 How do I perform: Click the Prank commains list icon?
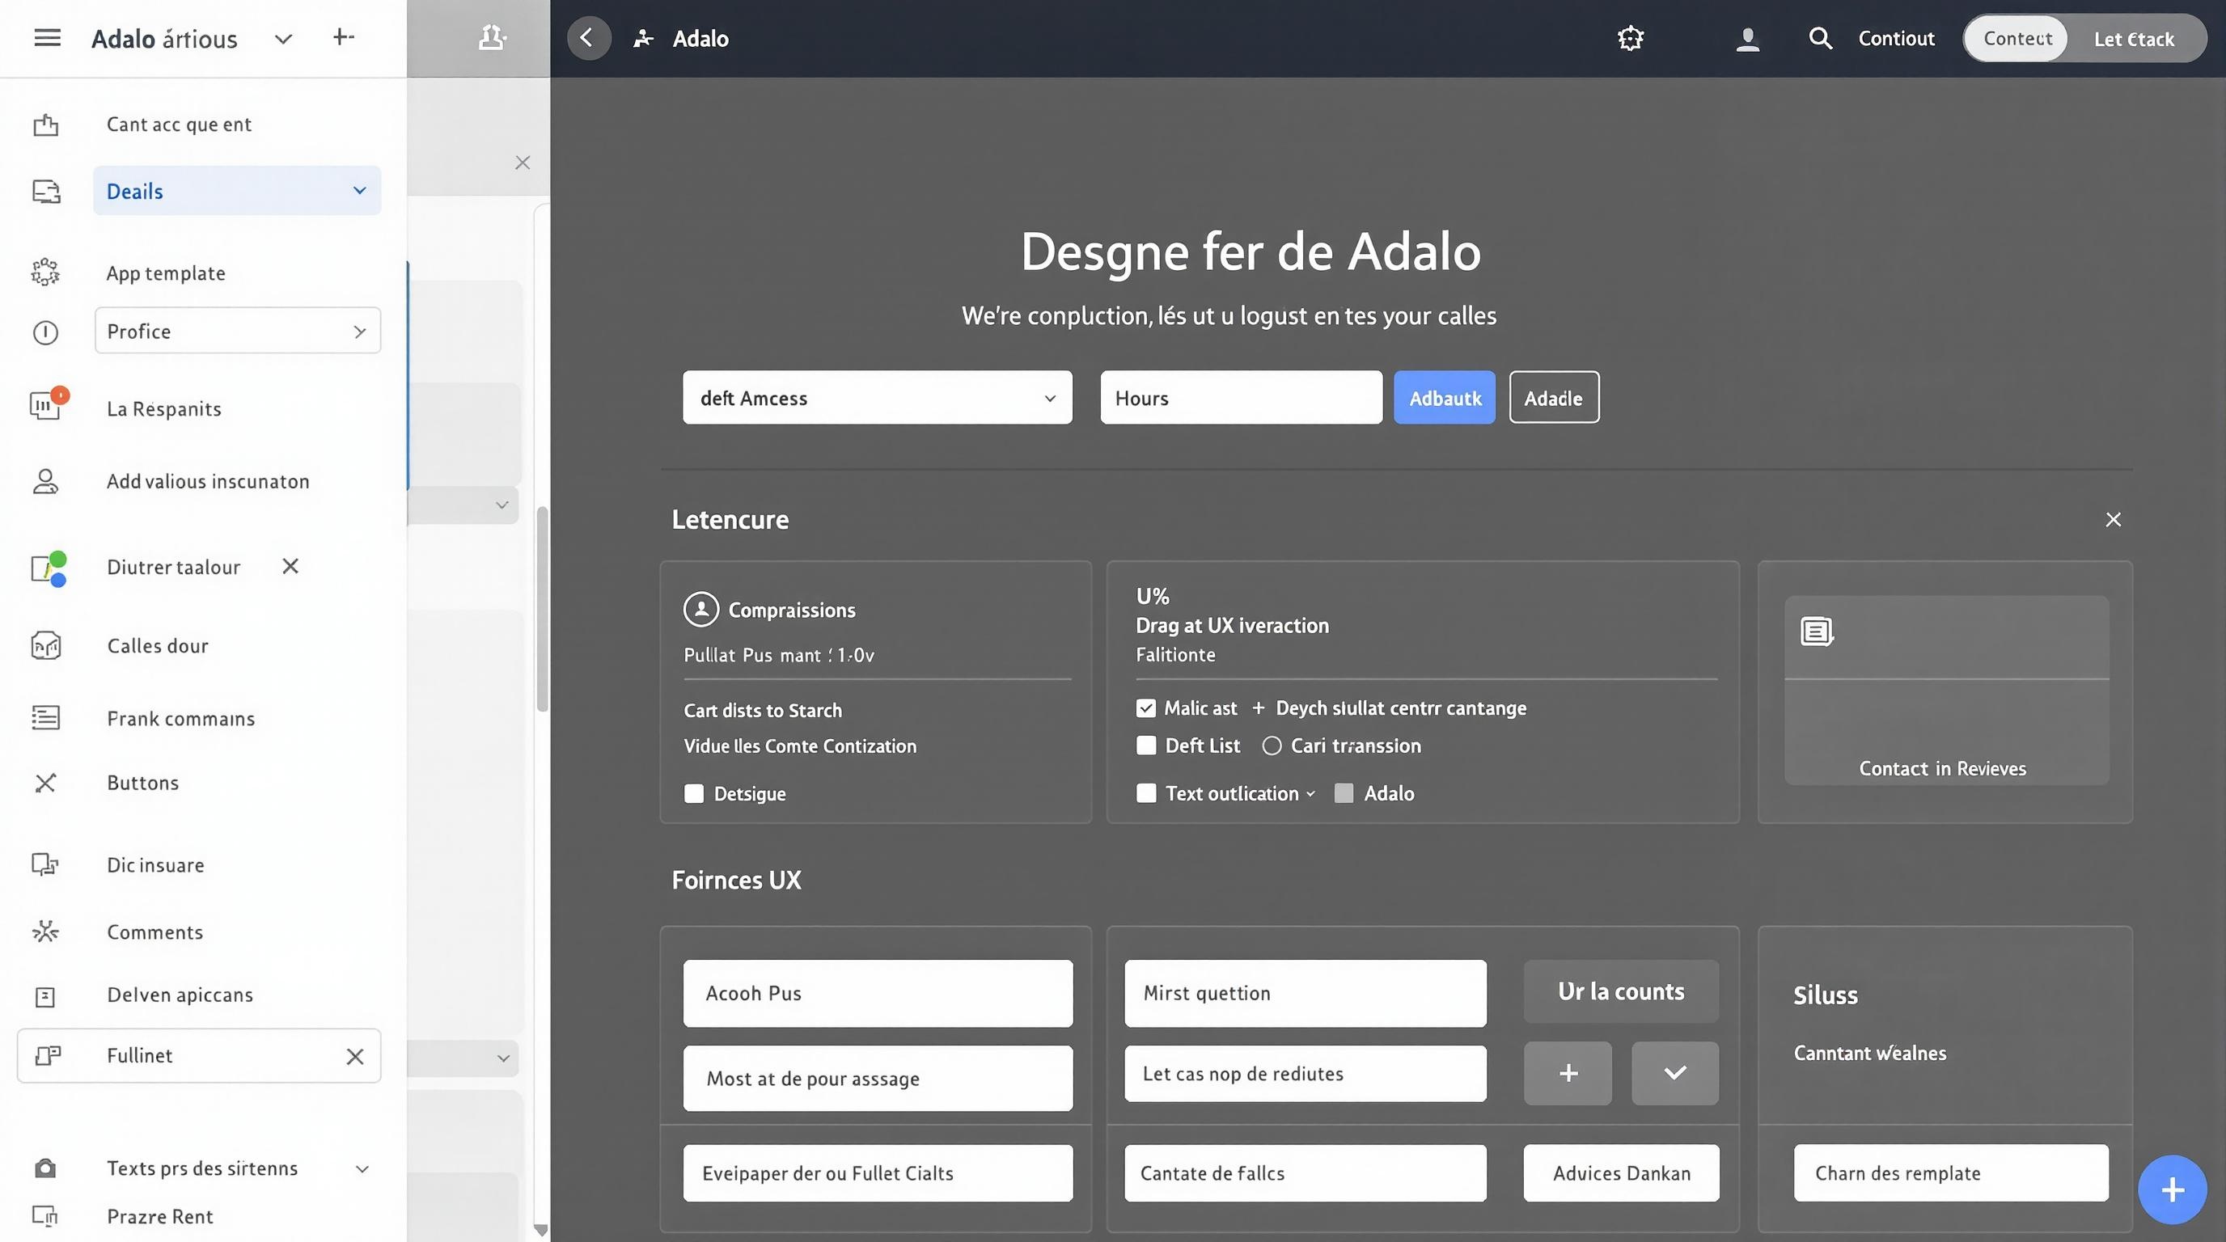46,718
